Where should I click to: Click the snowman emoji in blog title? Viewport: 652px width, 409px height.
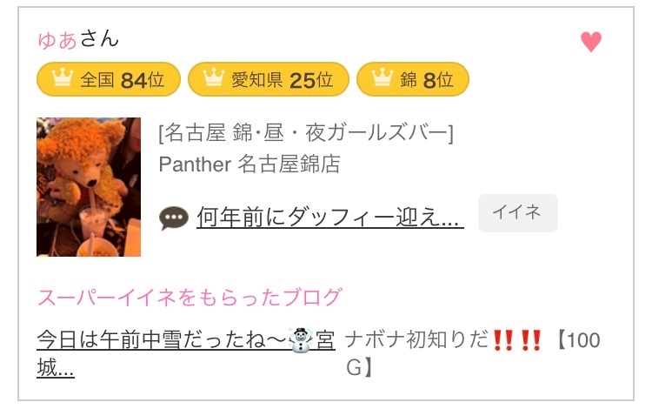tap(301, 340)
